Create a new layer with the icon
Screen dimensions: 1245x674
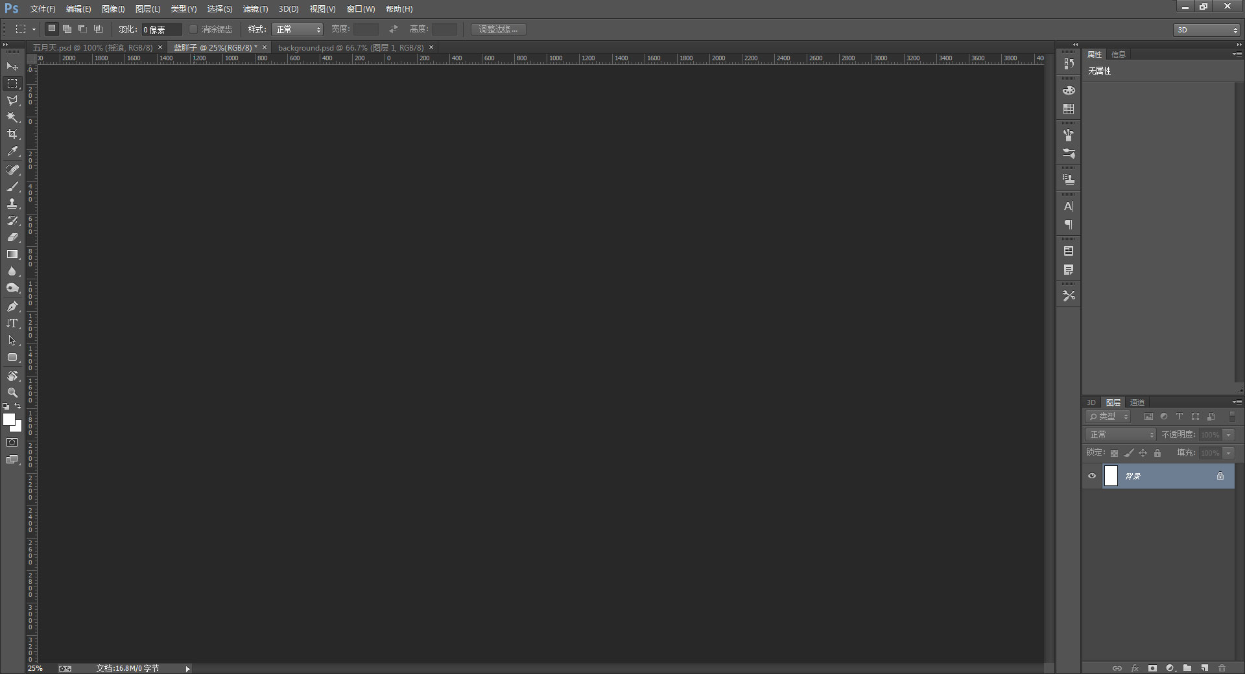pos(1204,668)
